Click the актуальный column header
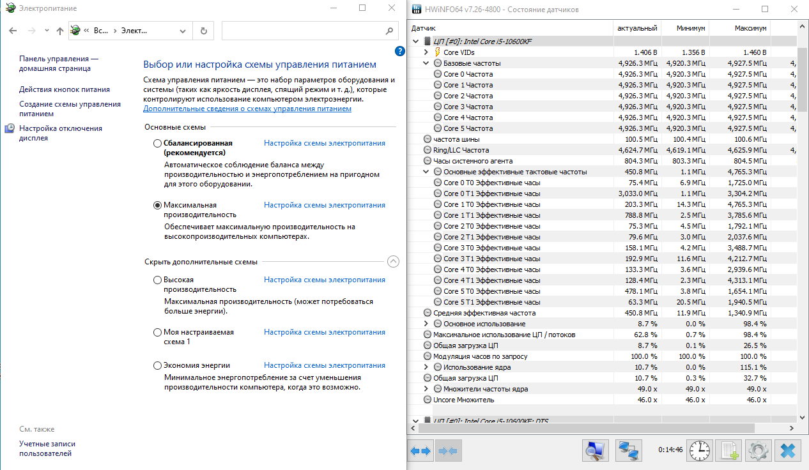The width and height of the screenshot is (809, 470). [x=636, y=29]
